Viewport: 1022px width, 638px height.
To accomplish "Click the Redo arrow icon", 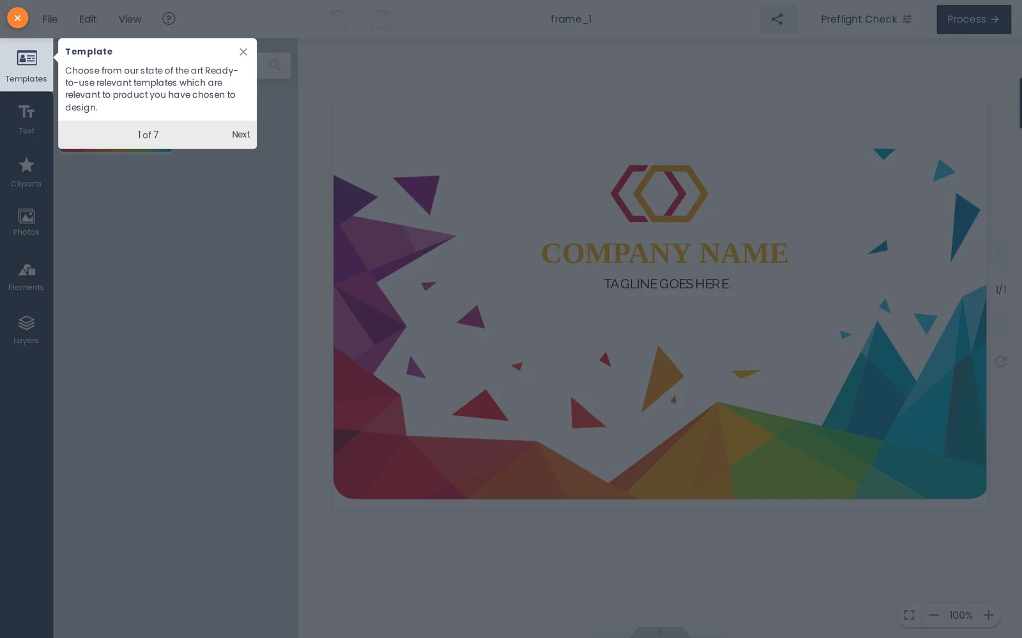I will [x=381, y=13].
